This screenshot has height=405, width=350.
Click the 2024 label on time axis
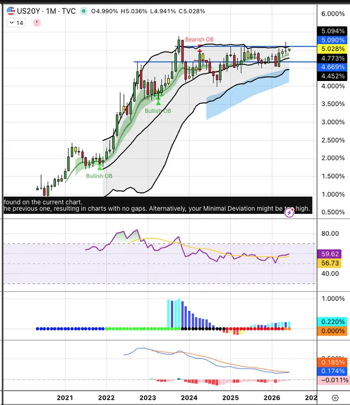pos(189,398)
